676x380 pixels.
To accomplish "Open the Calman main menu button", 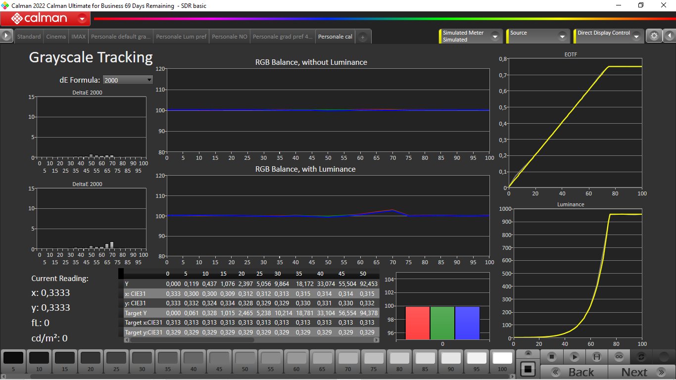I will 46,19.
